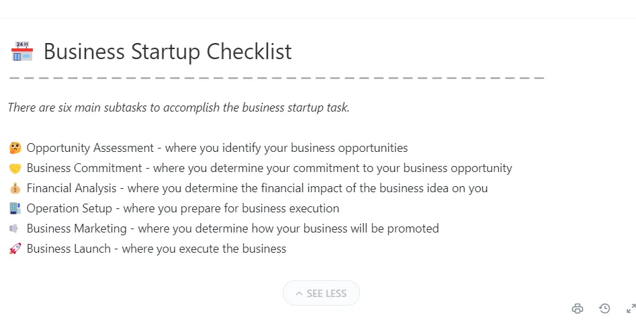Click the Business Startup Checklist title
Viewport: 636px width, 334px height.
pos(167,52)
